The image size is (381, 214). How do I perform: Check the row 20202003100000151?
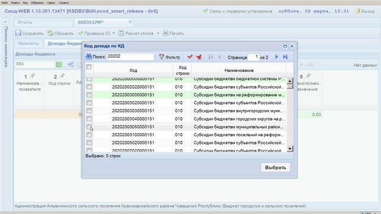tap(89, 135)
